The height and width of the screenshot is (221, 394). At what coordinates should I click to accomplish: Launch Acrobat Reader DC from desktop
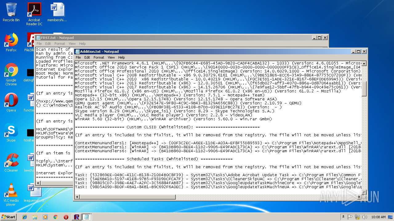click(x=34, y=14)
